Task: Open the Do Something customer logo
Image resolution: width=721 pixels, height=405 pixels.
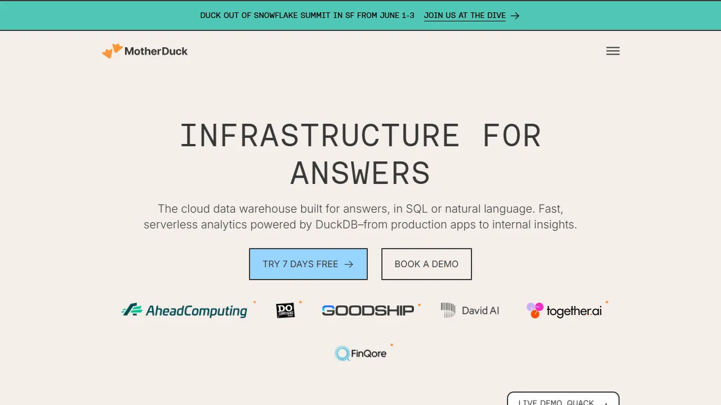Action: [x=286, y=310]
